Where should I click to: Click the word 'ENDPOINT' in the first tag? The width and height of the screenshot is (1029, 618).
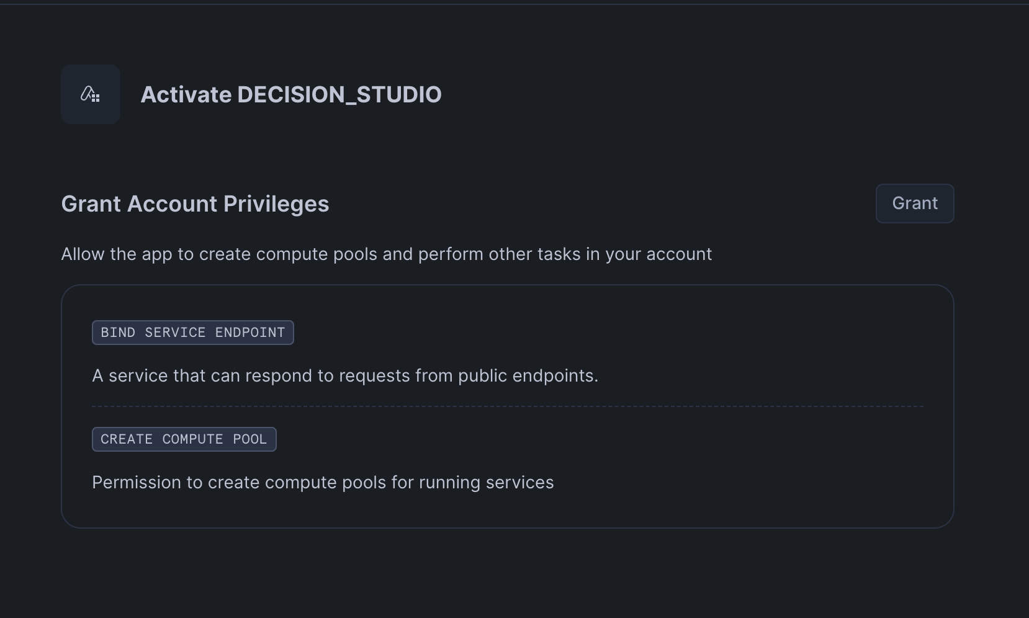click(249, 333)
